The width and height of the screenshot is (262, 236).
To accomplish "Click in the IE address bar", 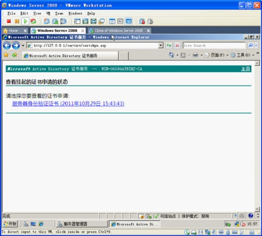I will pyautogui.click(x=93, y=45).
